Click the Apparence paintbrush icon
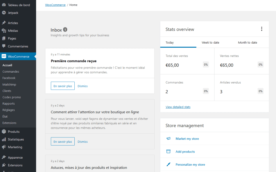276x172 pixels. point(4,157)
